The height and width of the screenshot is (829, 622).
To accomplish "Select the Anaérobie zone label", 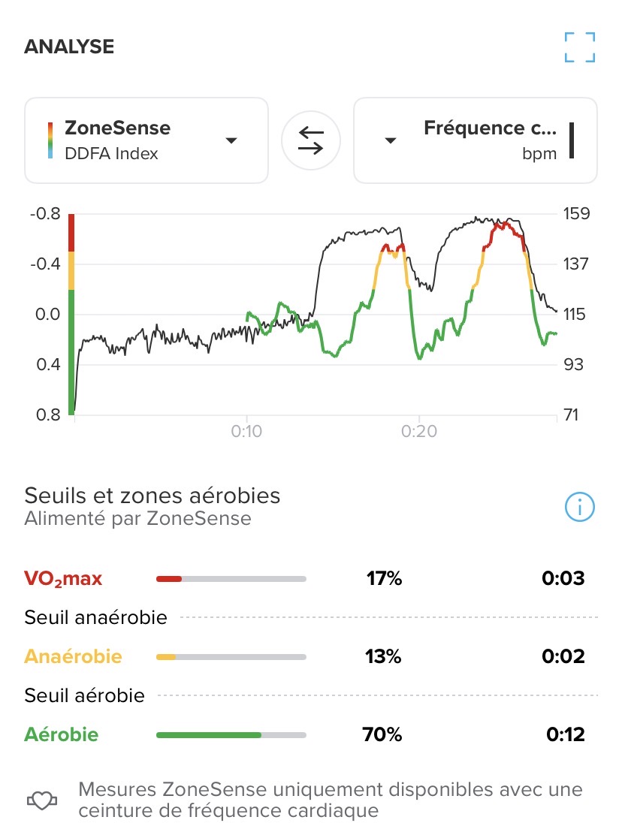I will [x=73, y=656].
